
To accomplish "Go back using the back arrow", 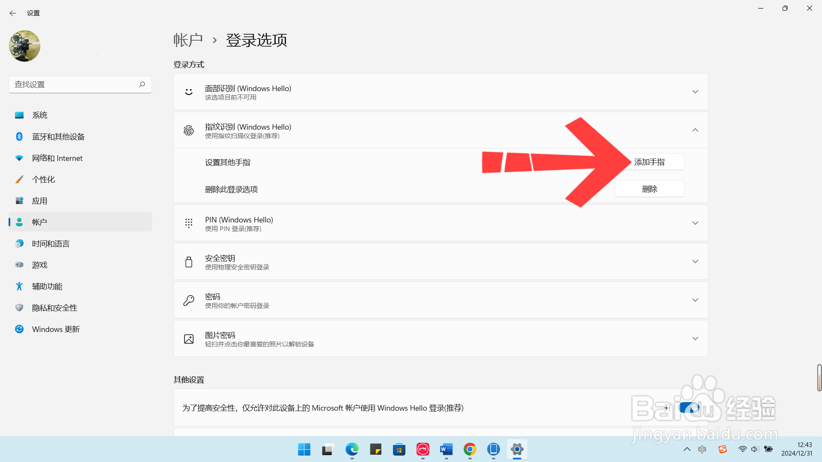I will point(13,13).
